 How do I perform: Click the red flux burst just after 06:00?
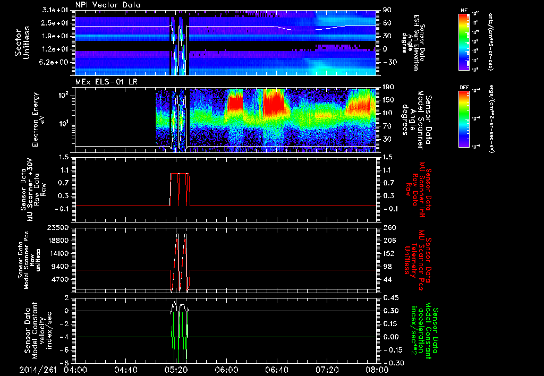click(x=235, y=104)
